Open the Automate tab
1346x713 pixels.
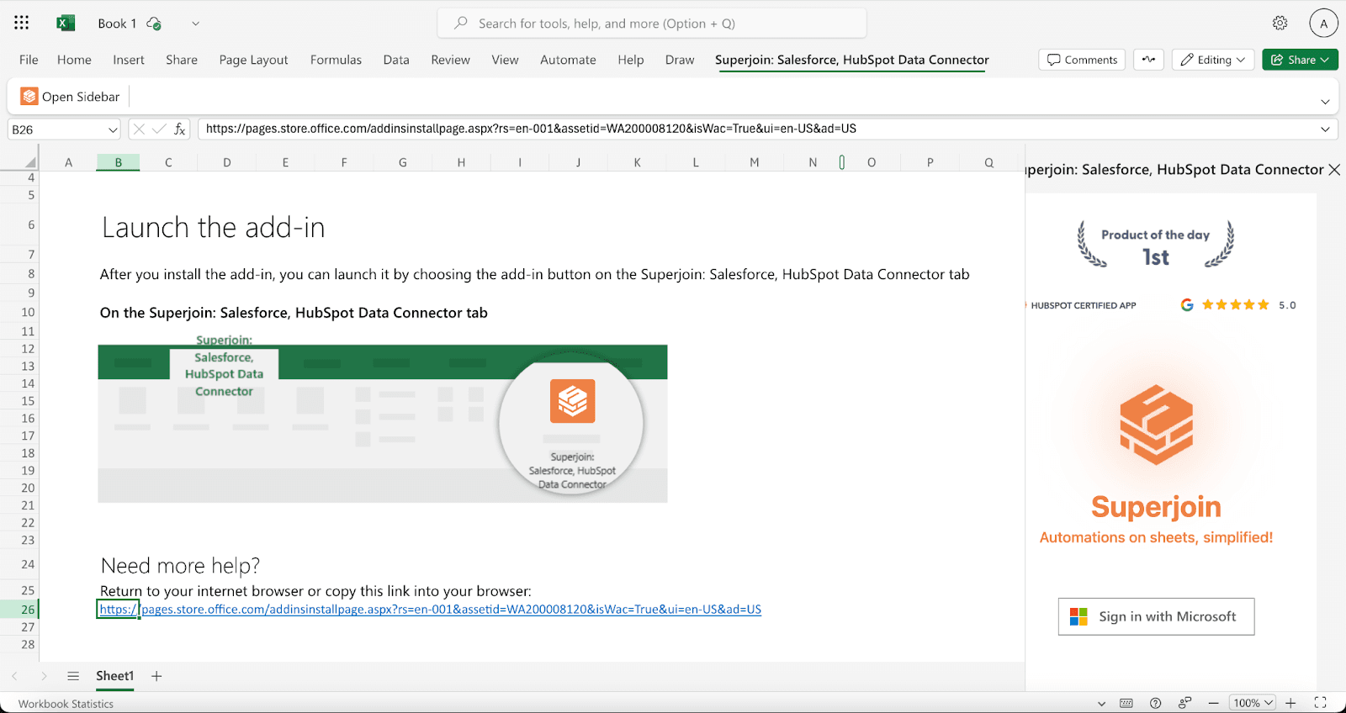click(568, 60)
